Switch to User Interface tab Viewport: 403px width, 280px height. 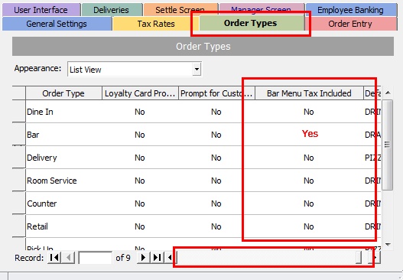tap(41, 10)
